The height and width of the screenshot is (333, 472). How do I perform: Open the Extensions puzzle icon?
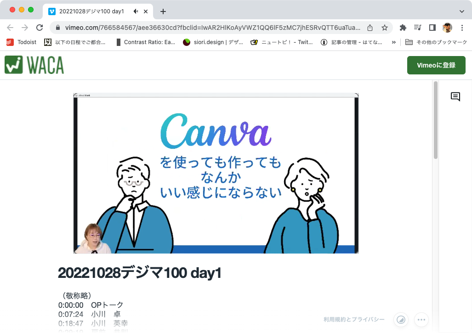(x=403, y=28)
